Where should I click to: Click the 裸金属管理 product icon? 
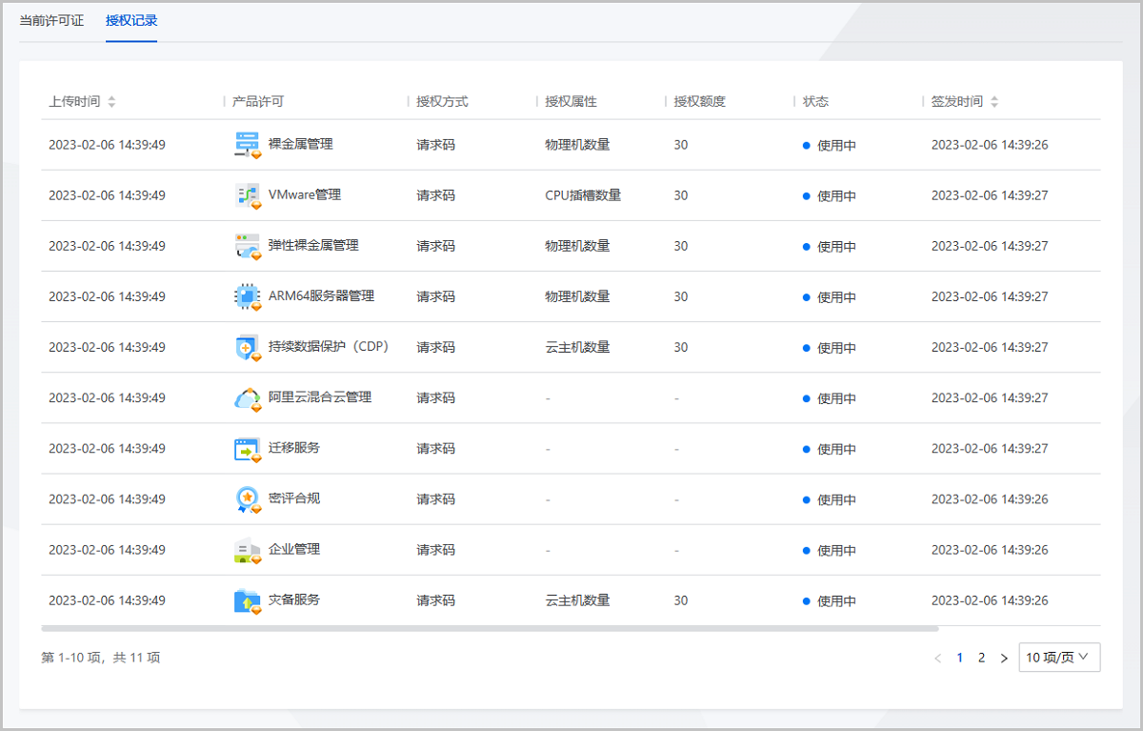246,145
